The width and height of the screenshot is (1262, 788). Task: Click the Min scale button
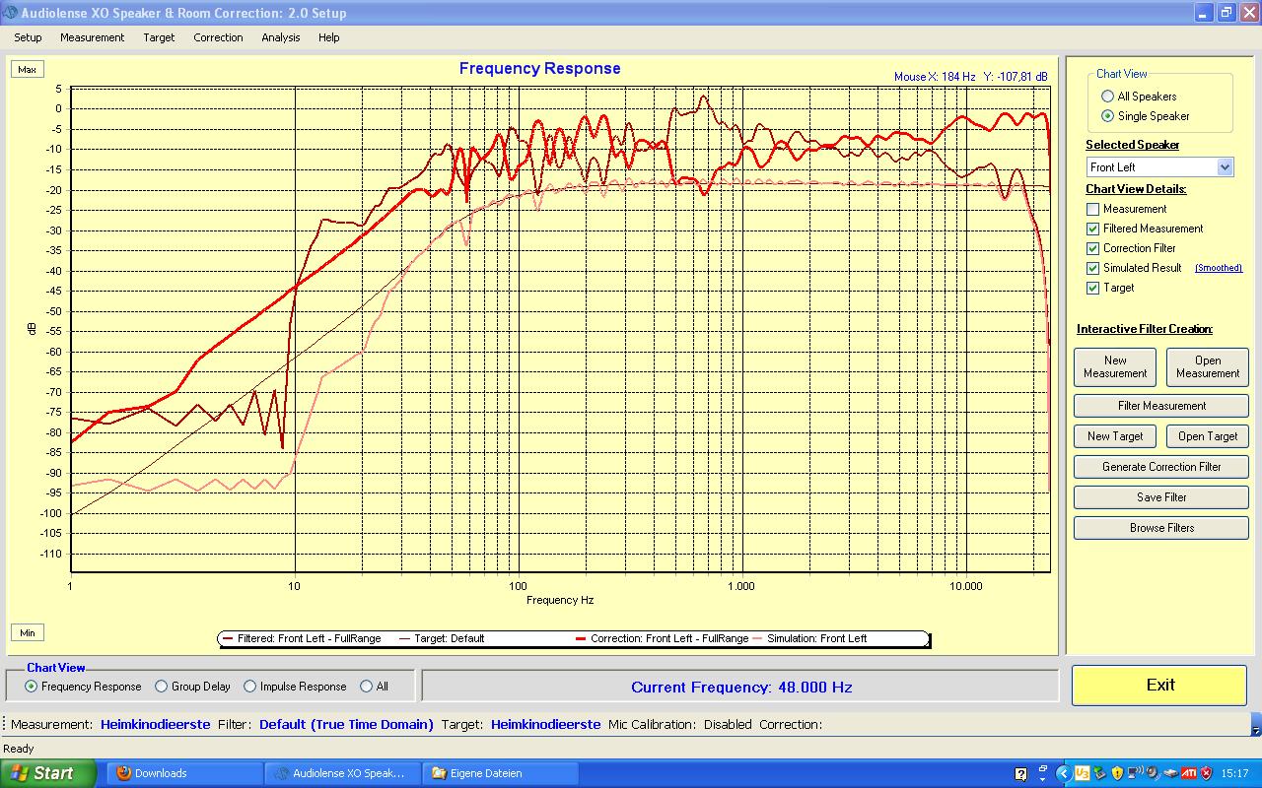click(27, 632)
